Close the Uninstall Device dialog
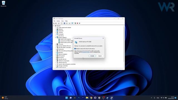The height and width of the screenshot is (100, 178). [103, 38]
